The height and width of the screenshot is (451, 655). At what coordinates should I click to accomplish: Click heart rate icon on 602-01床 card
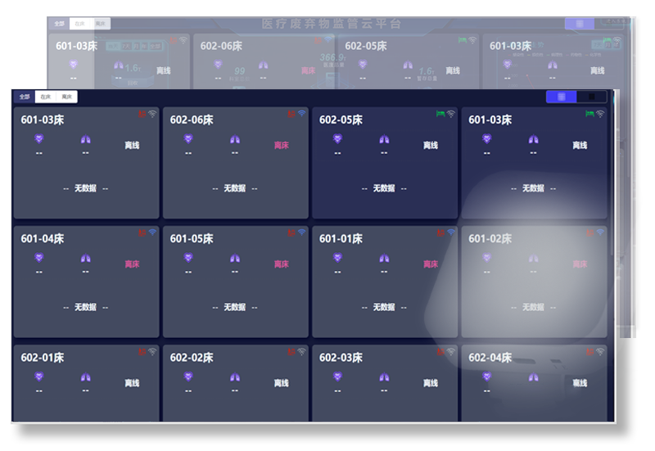point(39,377)
